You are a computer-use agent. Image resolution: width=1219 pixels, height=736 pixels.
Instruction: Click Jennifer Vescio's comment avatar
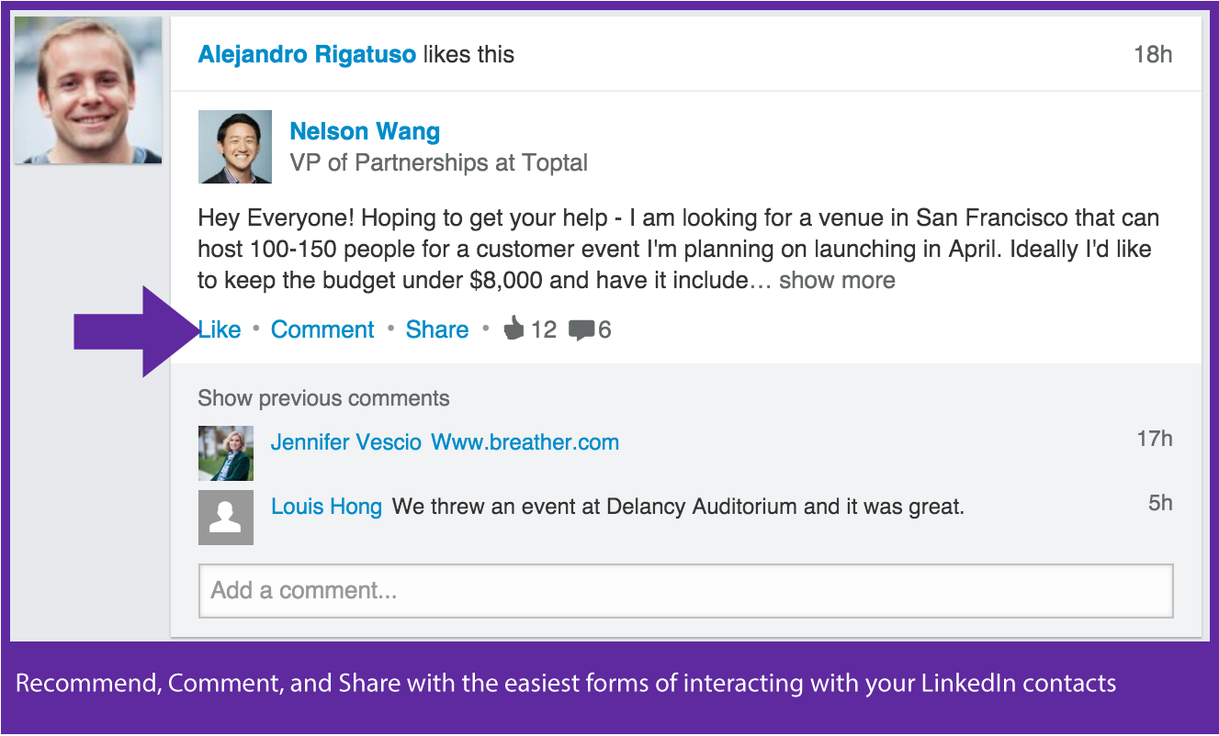226,453
